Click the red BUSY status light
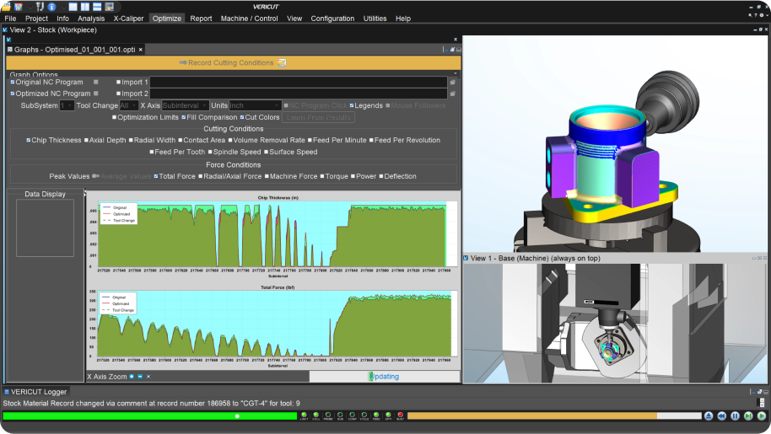The image size is (771, 434). tap(401, 415)
